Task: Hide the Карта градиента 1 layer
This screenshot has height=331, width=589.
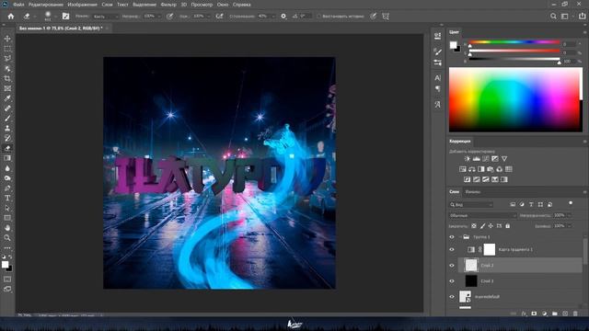Action: click(452, 249)
